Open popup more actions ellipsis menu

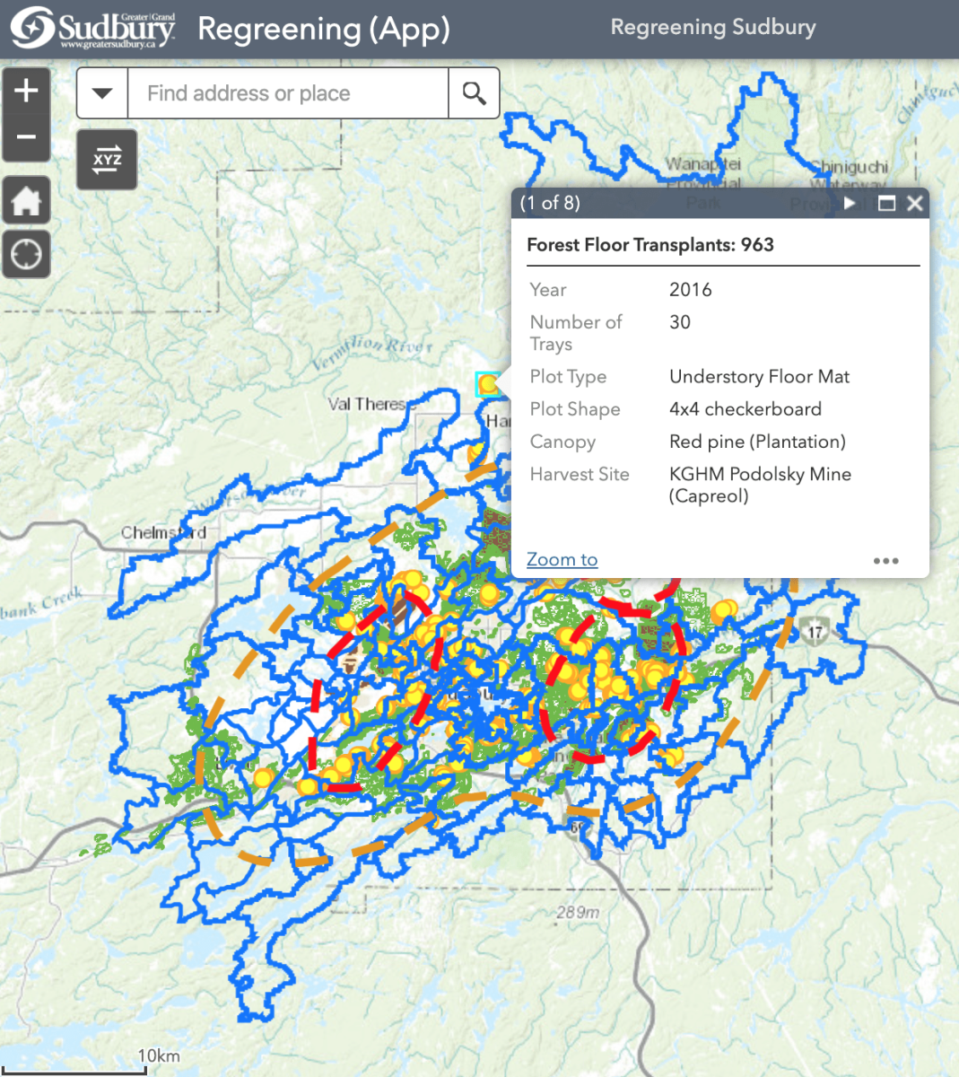pos(885,561)
